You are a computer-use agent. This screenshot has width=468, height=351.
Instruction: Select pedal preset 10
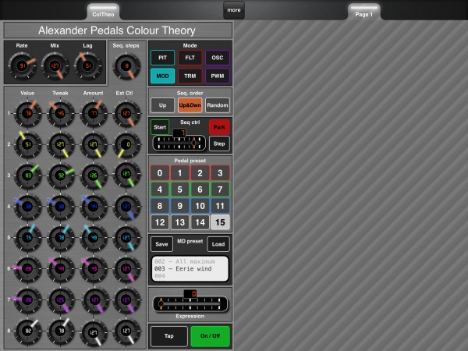(x=200, y=206)
